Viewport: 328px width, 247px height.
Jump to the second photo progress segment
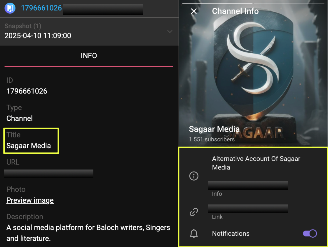click(291, 3)
